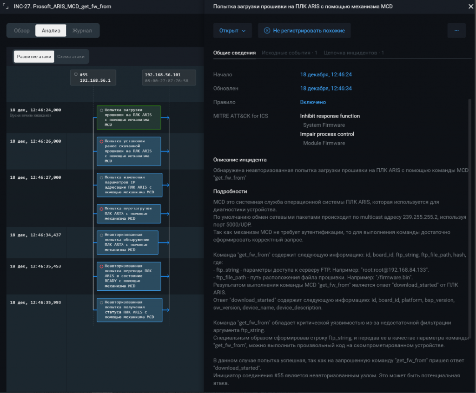Open the three-dots more actions menu
This screenshot has height=393, width=476.
(x=456, y=31)
